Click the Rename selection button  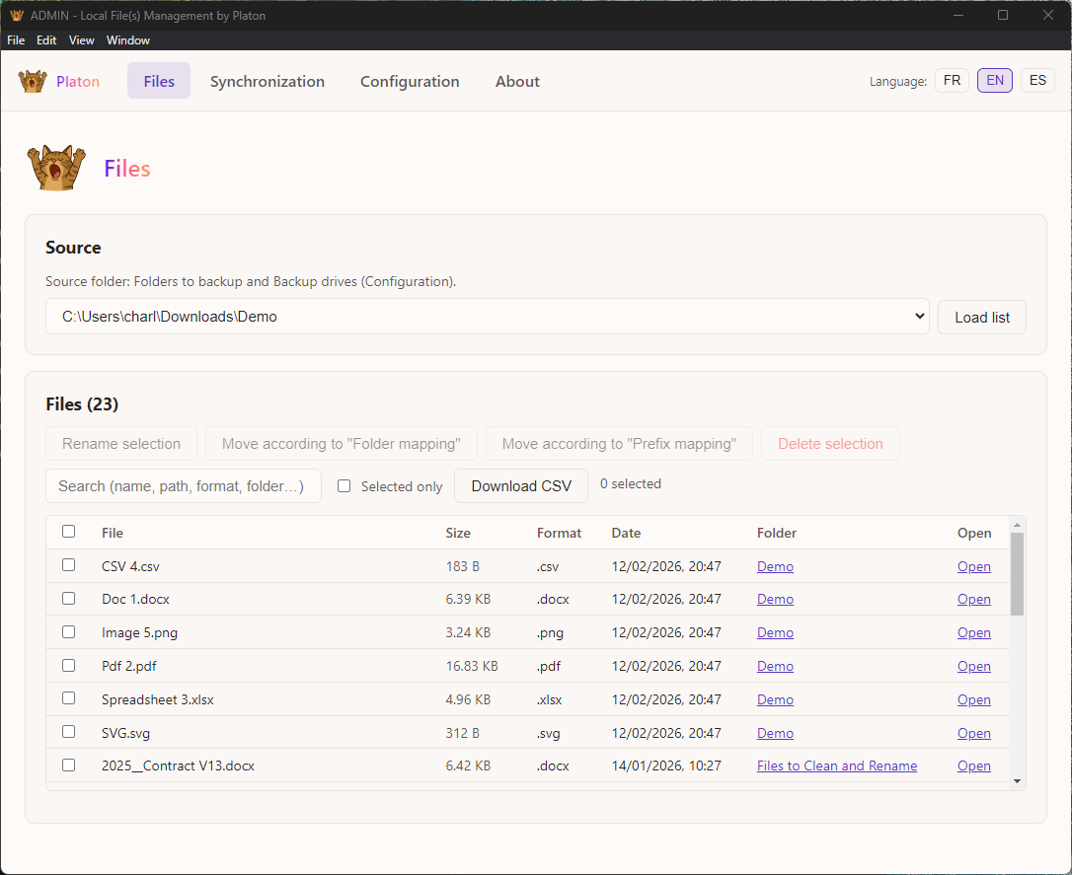(120, 443)
